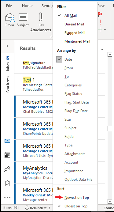Click the Subject search refine icon
Viewport: 114px width, 212px height.
(x=23, y=17)
